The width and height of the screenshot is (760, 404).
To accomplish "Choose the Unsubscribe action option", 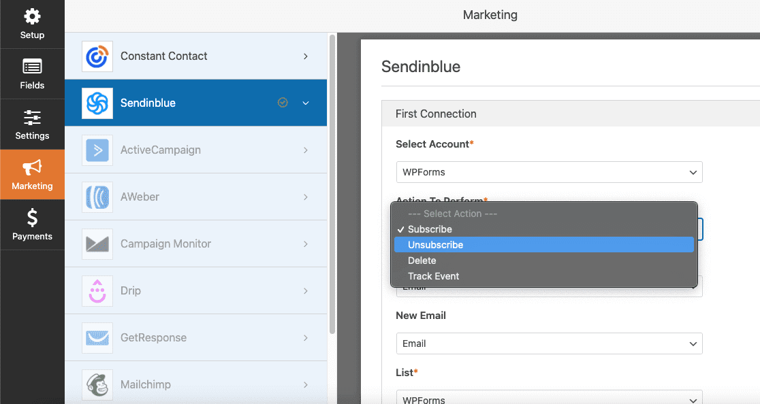I will tap(544, 245).
